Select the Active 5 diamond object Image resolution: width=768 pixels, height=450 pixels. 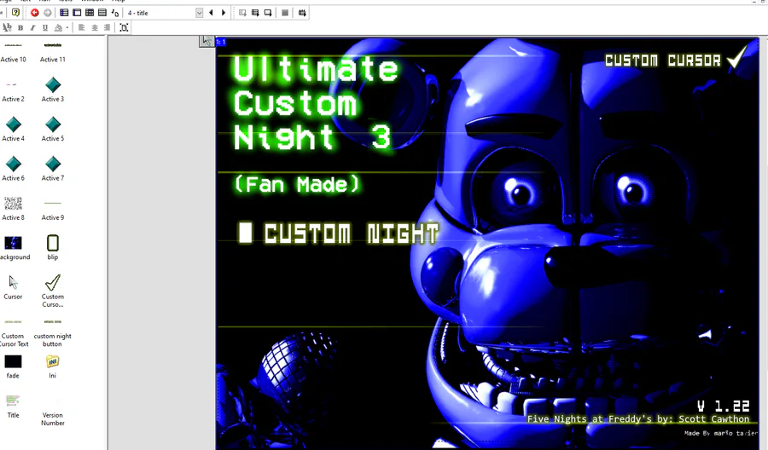coord(52,124)
